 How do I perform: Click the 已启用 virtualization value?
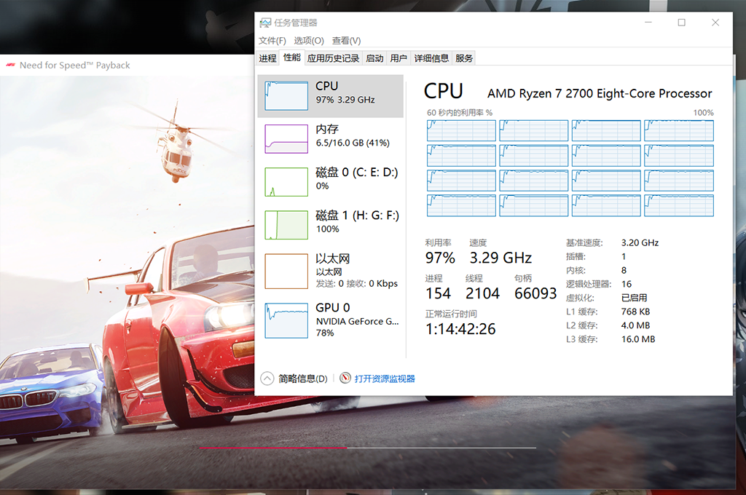[x=635, y=298]
